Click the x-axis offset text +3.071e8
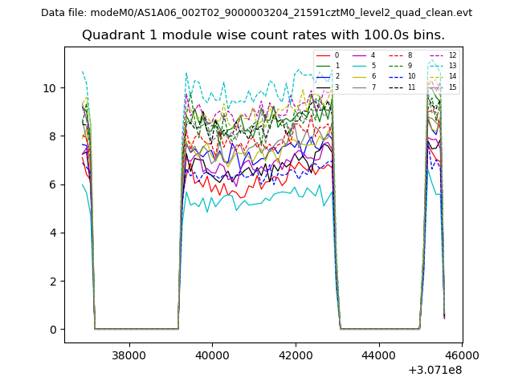The width and height of the screenshot is (514, 385). pyautogui.click(x=435, y=370)
